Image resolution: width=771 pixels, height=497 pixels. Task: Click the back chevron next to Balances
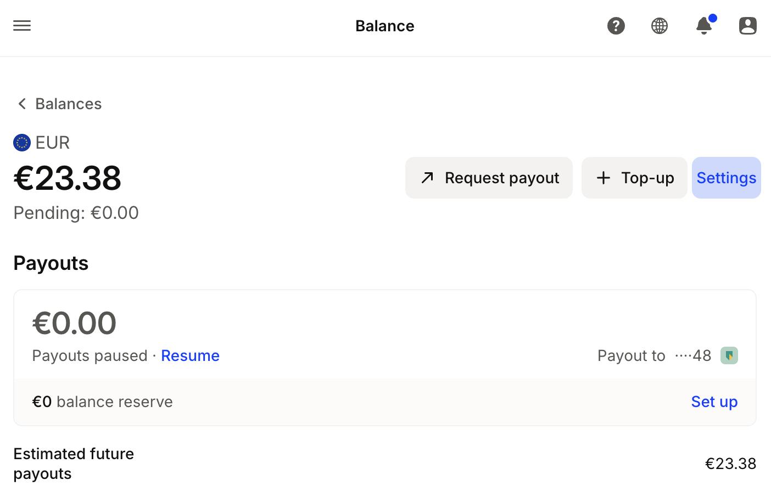[x=22, y=104]
